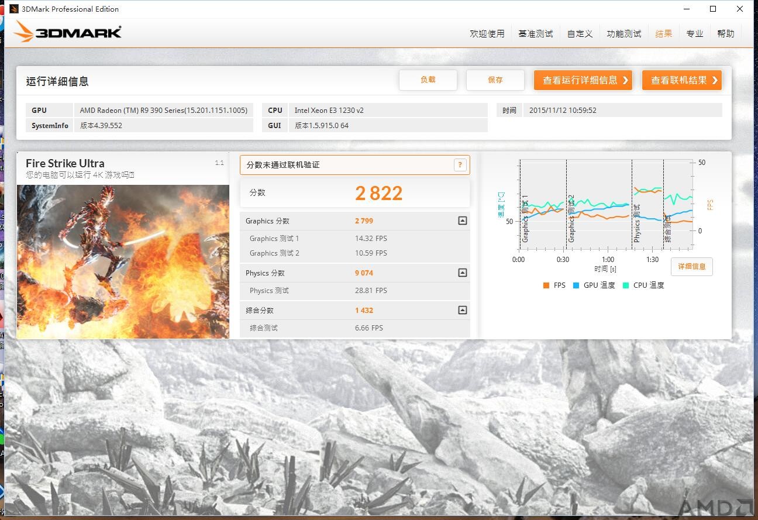Click the Fire Strike Ultra title
This screenshot has height=520, width=758.
pos(65,163)
